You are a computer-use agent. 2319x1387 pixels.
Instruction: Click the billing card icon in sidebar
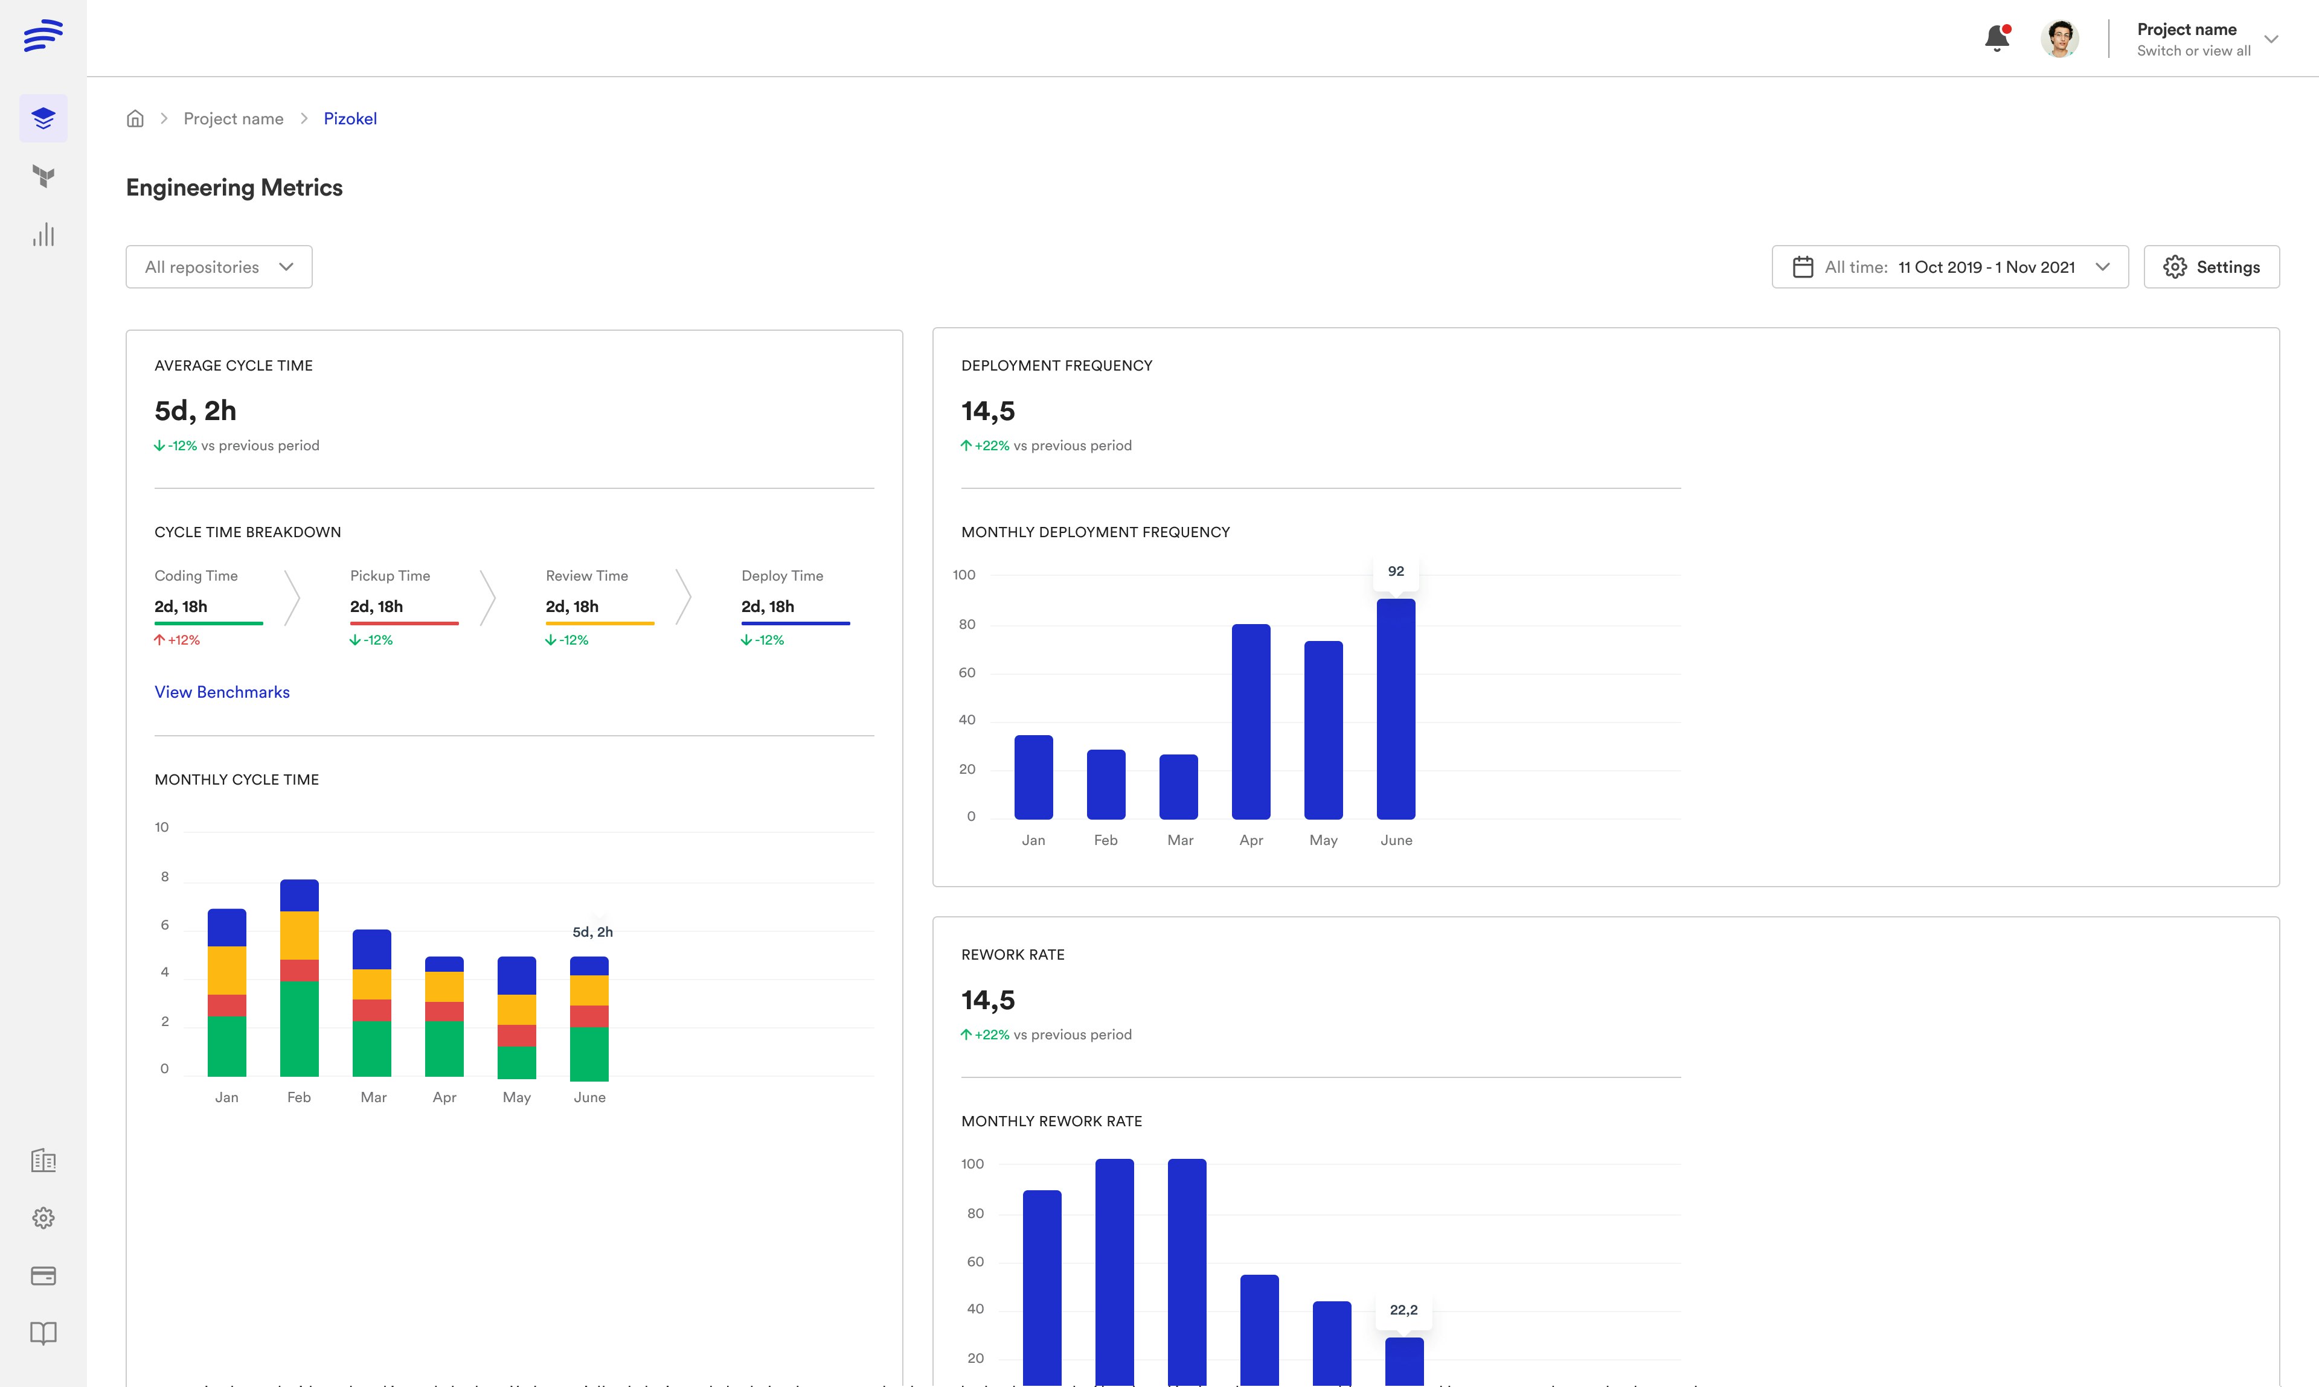pyautogui.click(x=43, y=1276)
